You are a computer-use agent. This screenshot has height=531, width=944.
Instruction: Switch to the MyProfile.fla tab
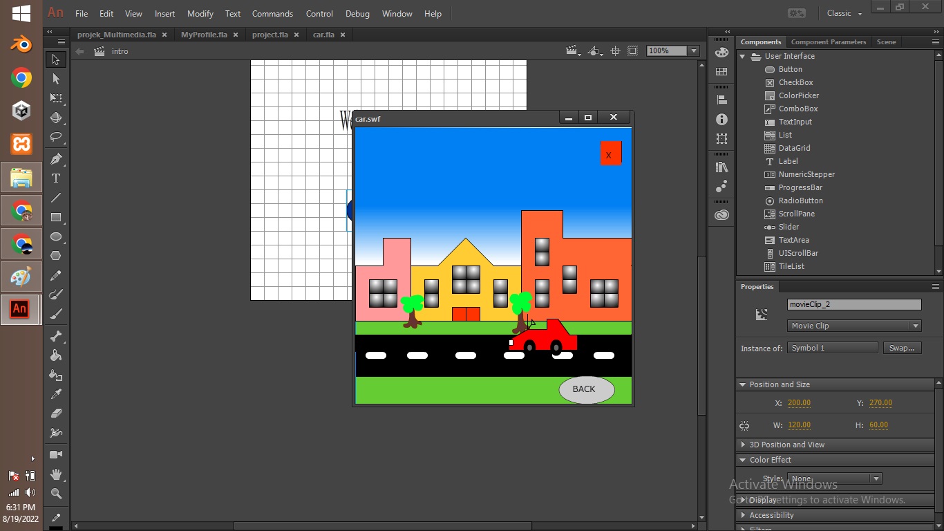[x=204, y=35]
